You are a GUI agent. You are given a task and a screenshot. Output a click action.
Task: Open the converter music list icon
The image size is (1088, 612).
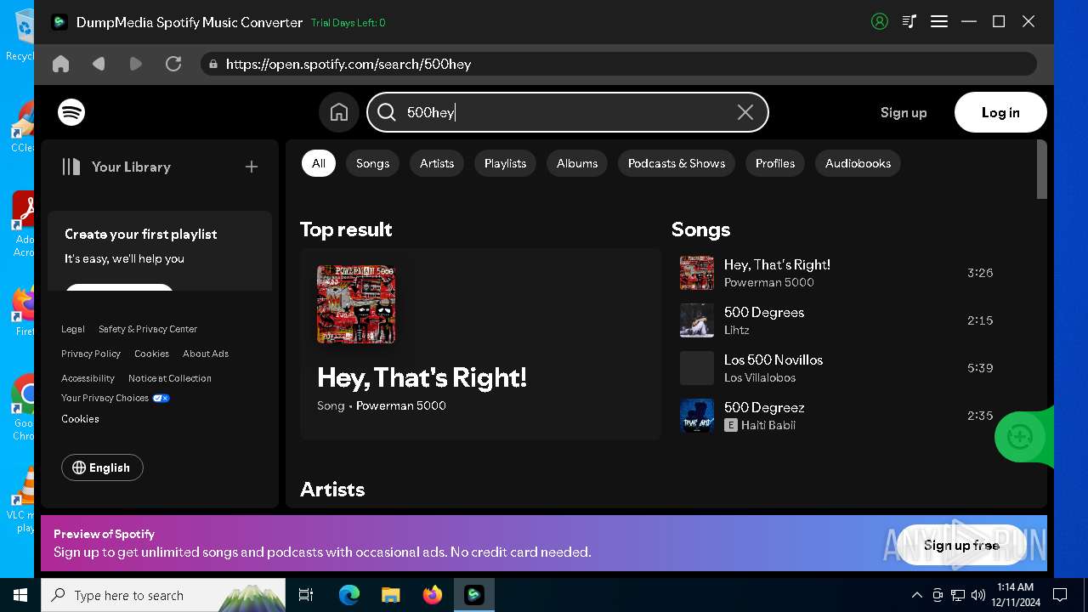pyautogui.click(x=909, y=22)
